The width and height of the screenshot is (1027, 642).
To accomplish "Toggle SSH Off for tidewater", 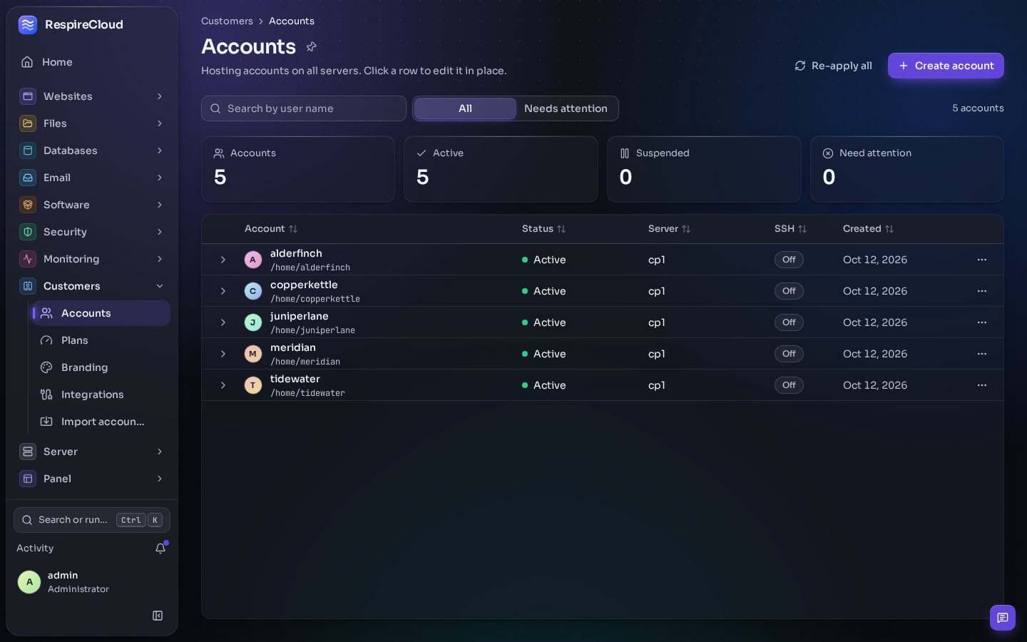I will tap(789, 385).
